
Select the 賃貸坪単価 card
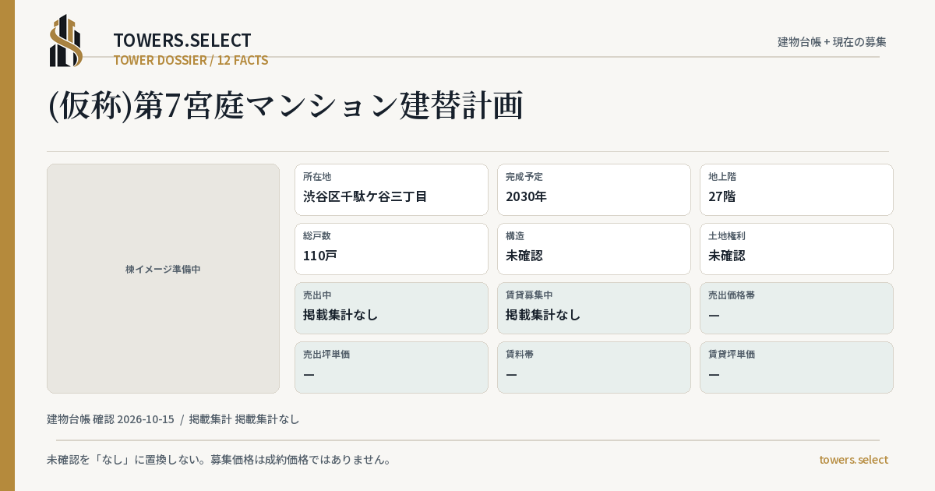[x=796, y=367]
